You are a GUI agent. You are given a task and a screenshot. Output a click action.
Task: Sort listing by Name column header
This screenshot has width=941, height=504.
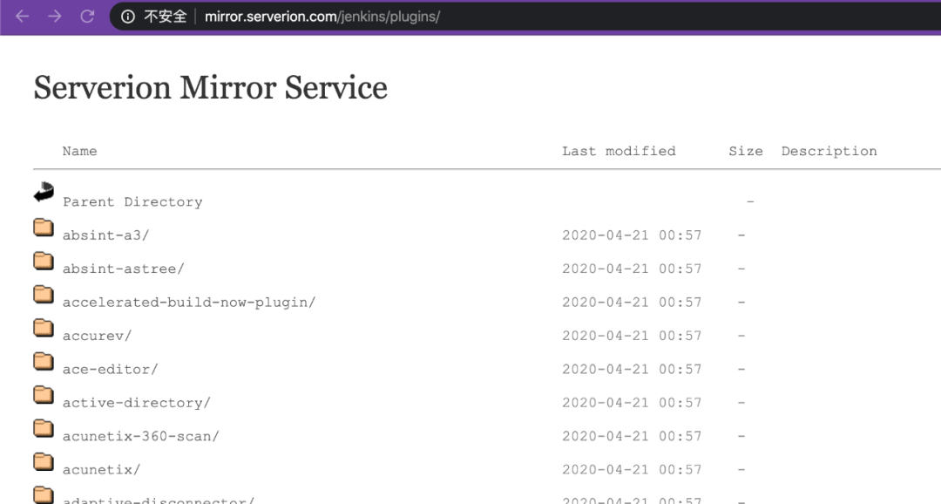[x=79, y=151]
